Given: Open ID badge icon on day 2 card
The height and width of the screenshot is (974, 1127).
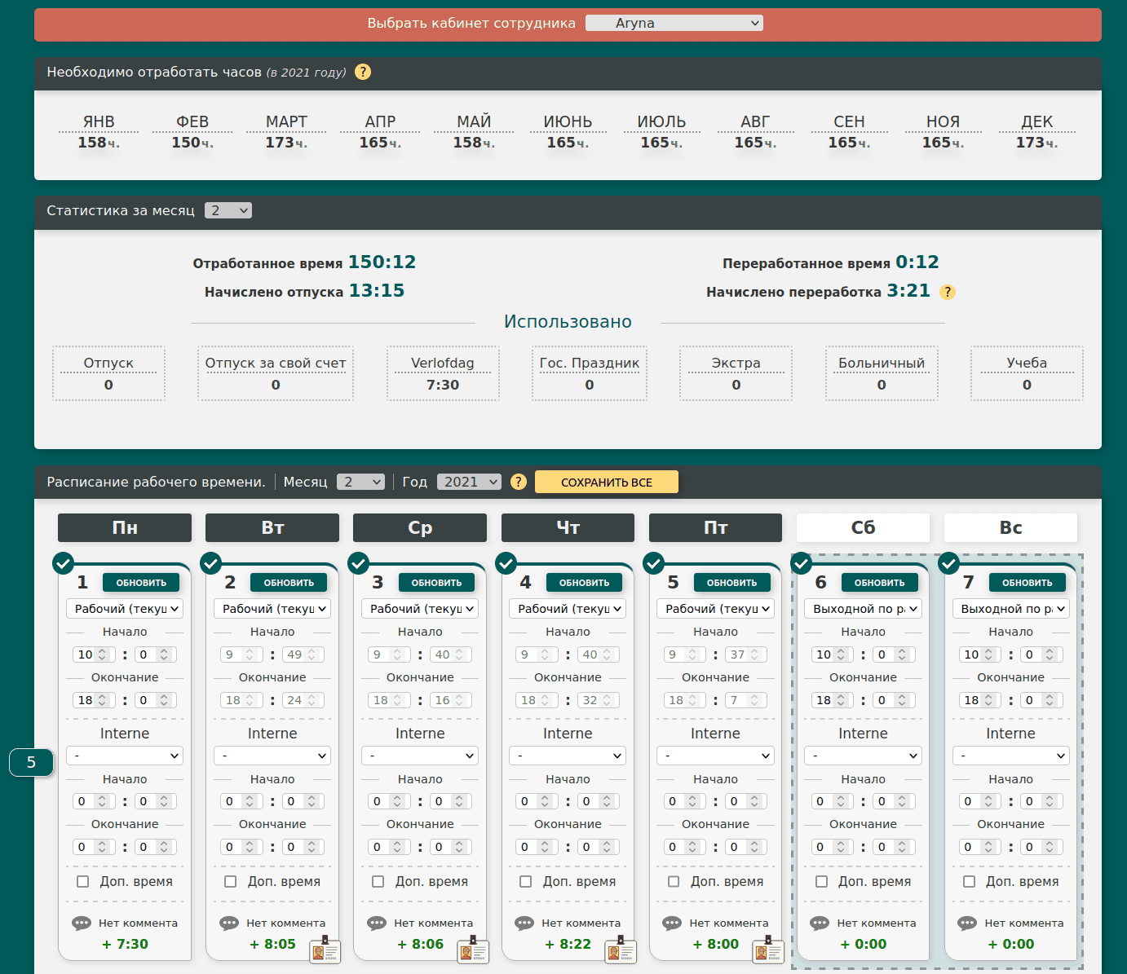Looking at the screenshot, I should point(325,950).
